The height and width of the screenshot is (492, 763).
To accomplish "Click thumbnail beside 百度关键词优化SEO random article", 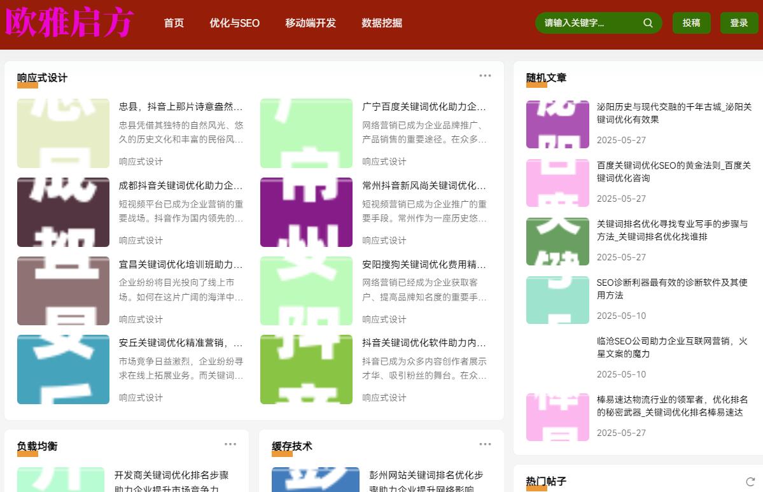I will coord(557,183).
